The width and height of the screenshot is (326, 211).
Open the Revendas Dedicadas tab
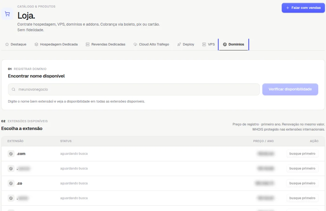tap(106, 44)
